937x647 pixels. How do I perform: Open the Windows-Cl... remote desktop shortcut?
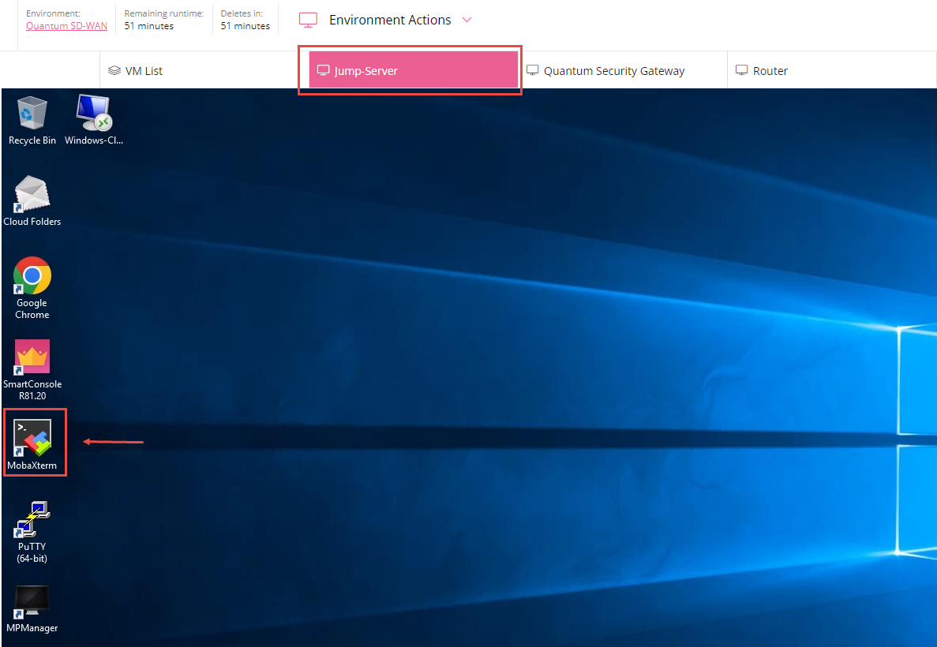[x=94, y=121]
